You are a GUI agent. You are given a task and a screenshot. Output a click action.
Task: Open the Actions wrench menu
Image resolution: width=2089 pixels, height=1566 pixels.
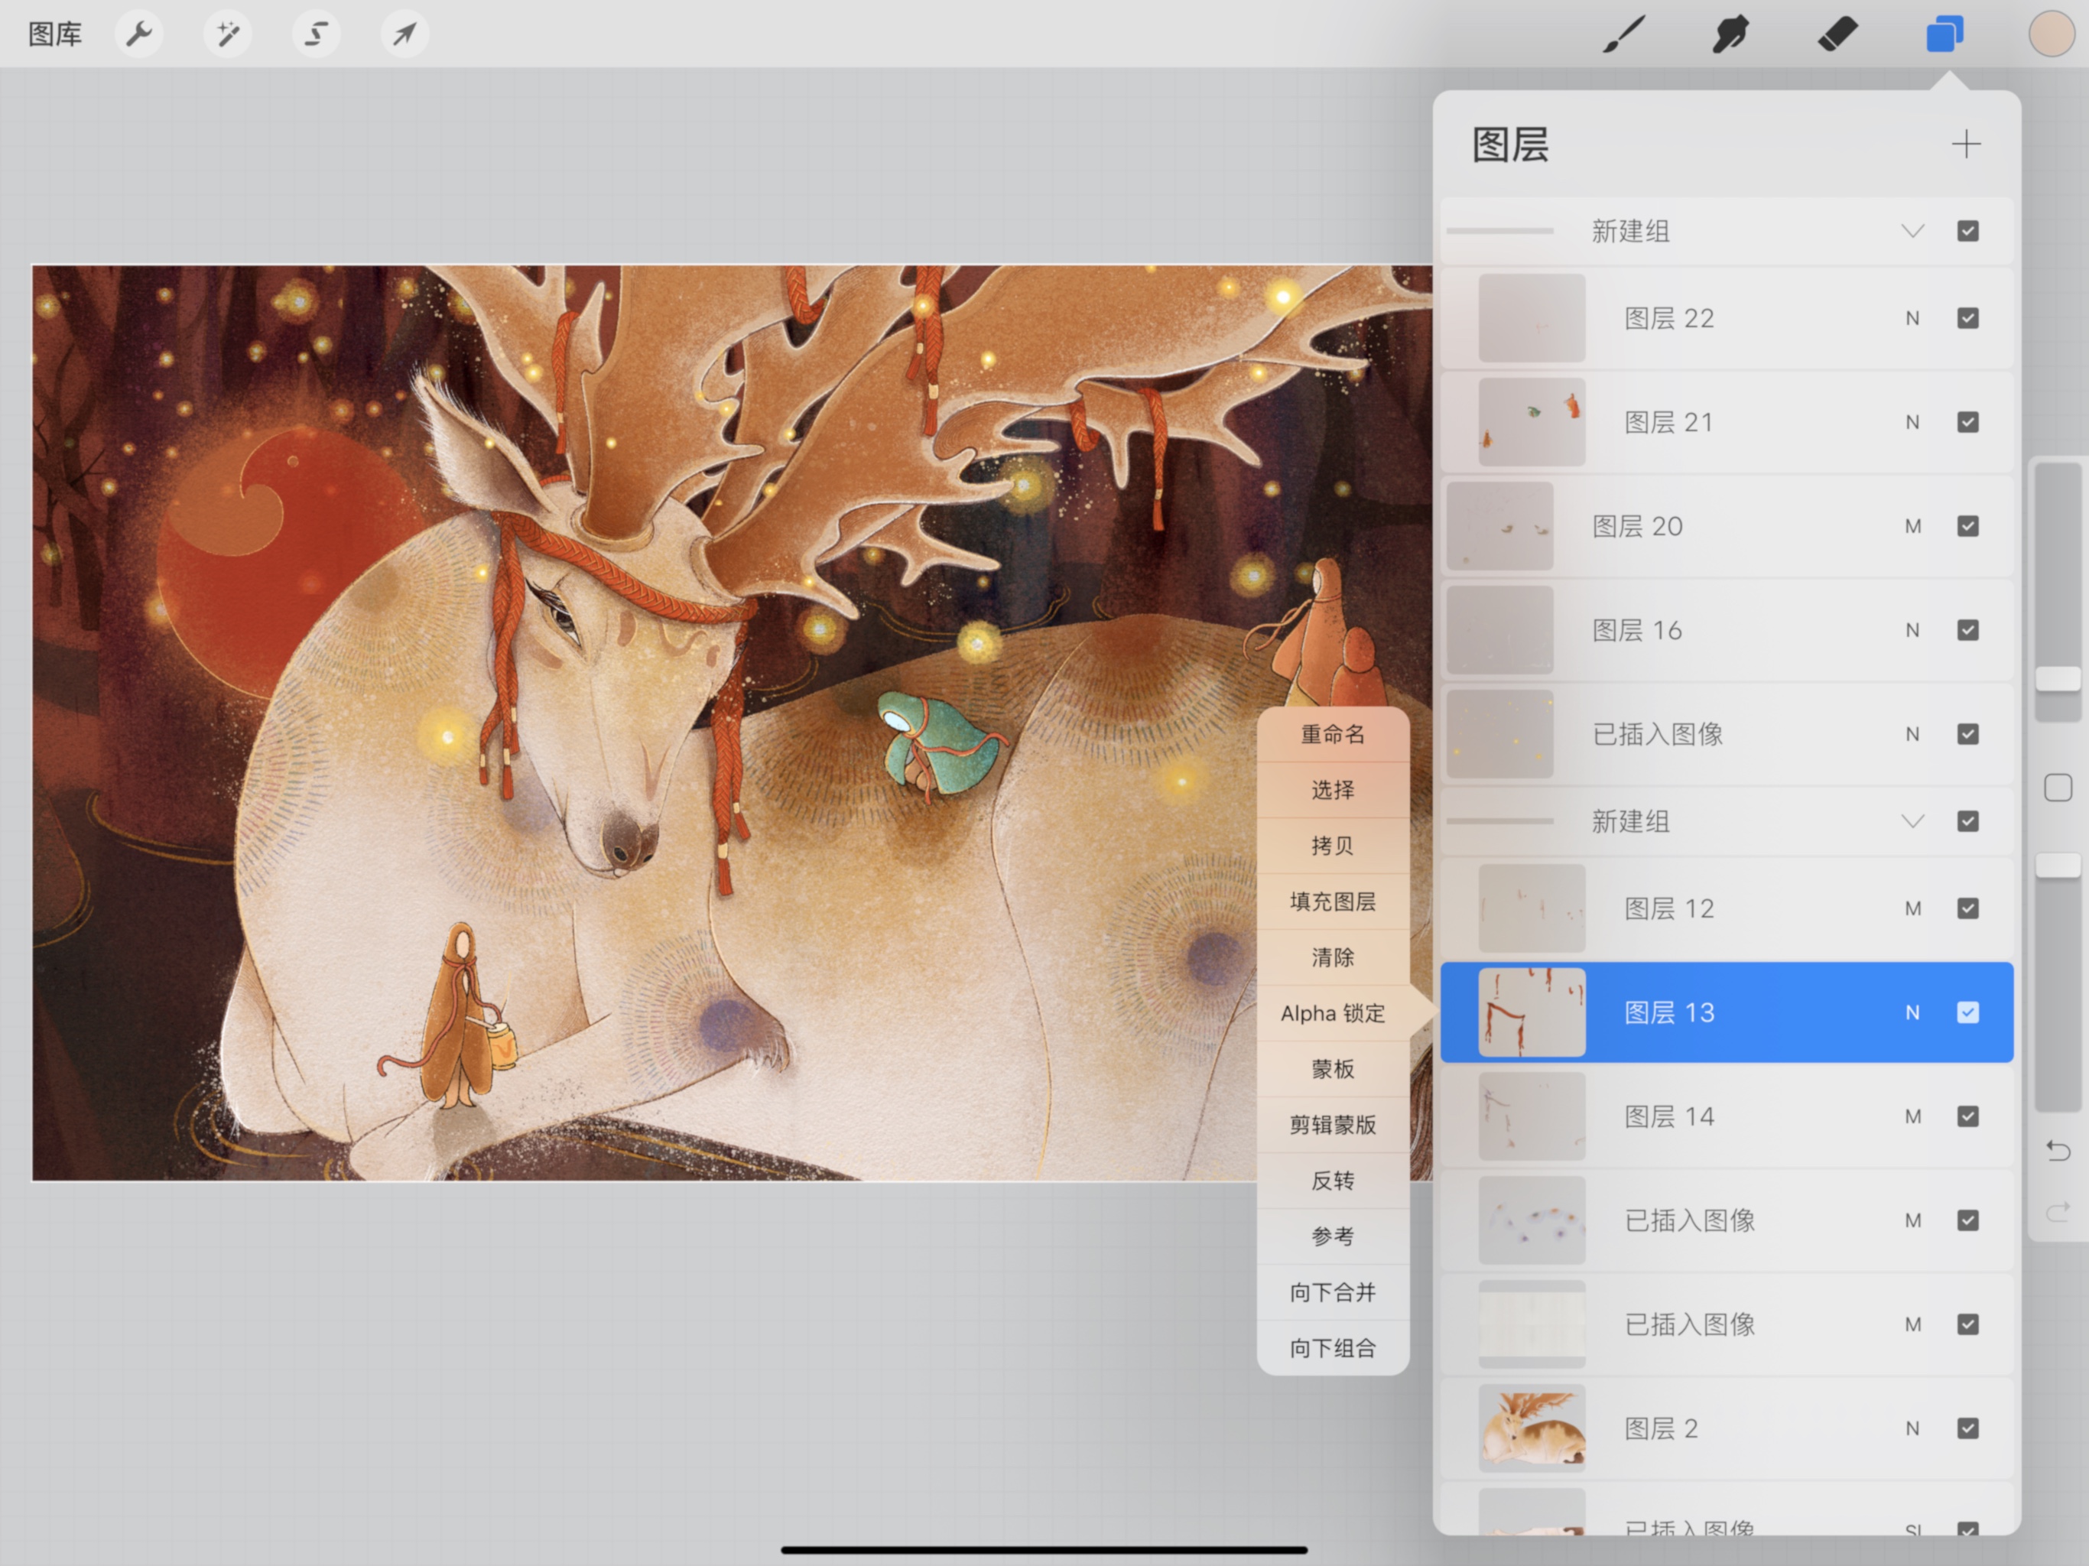point(139,35)
